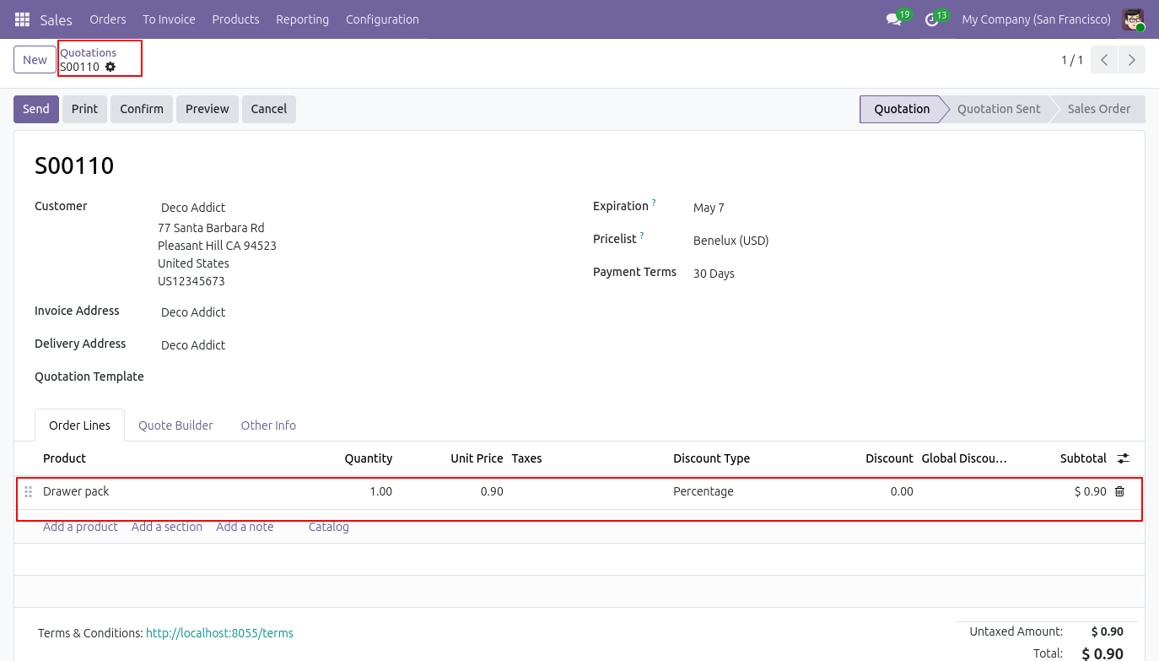Confirm the quotation
Screen dimensions: 1159x661
point(142,109)
